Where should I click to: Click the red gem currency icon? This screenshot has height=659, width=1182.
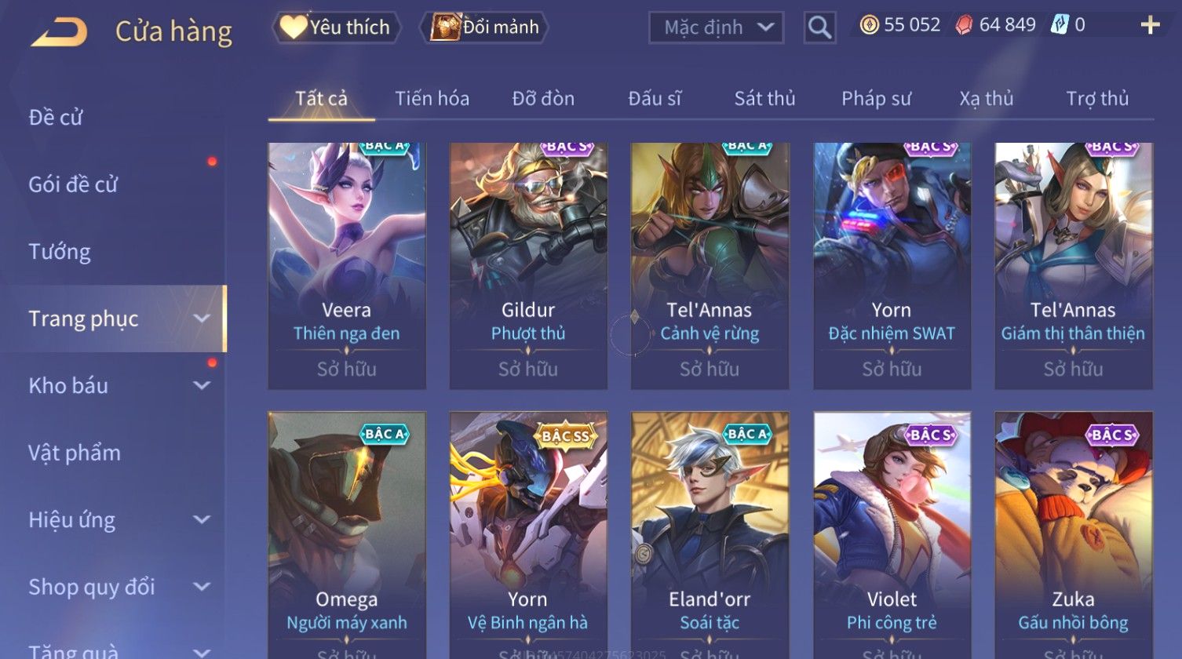click(x=964, y=25)
